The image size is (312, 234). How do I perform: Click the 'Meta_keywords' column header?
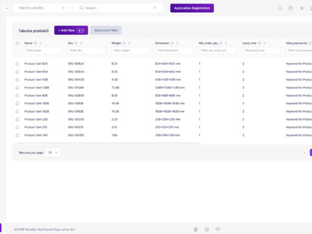click(x=296, y=43)
